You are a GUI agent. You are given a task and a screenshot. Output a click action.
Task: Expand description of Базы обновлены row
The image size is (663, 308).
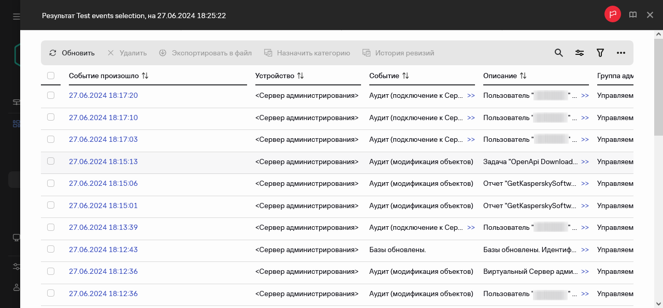(x=585, y=250)
